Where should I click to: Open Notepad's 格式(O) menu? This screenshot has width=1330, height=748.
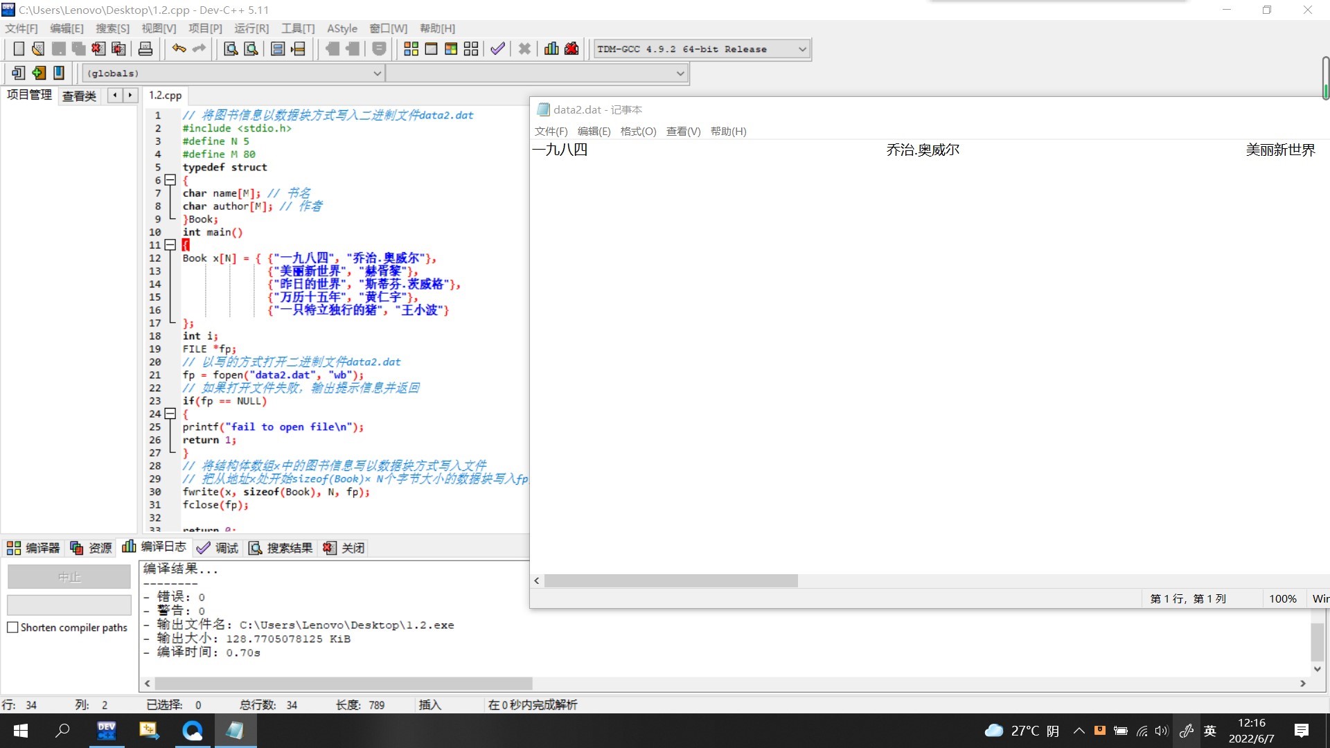(638, 132)
